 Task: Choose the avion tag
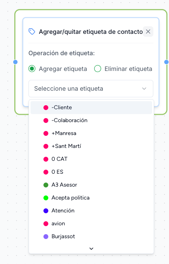91,224
